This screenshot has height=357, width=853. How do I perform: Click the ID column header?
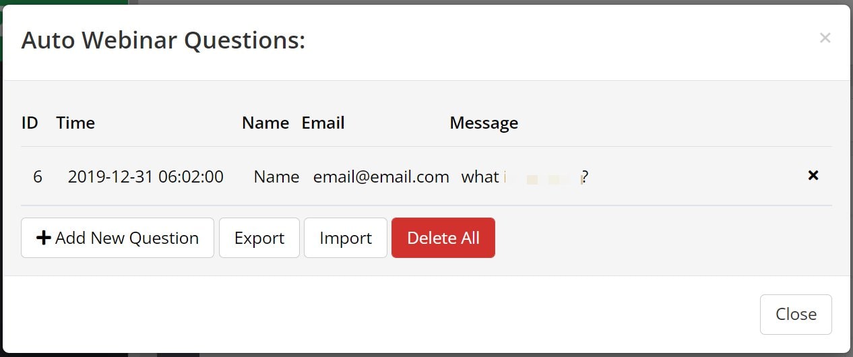coord(30,123)
